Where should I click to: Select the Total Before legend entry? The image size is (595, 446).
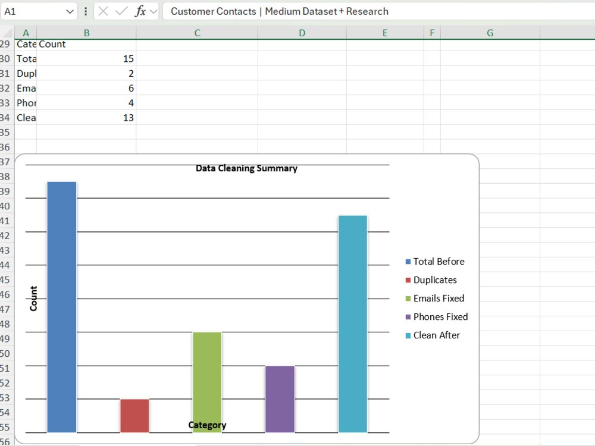(x=435, y=261)
